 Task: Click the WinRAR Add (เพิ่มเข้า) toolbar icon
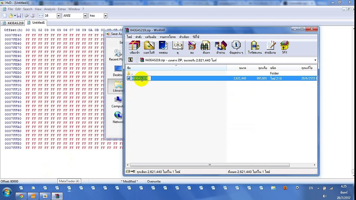coord(135,47)
